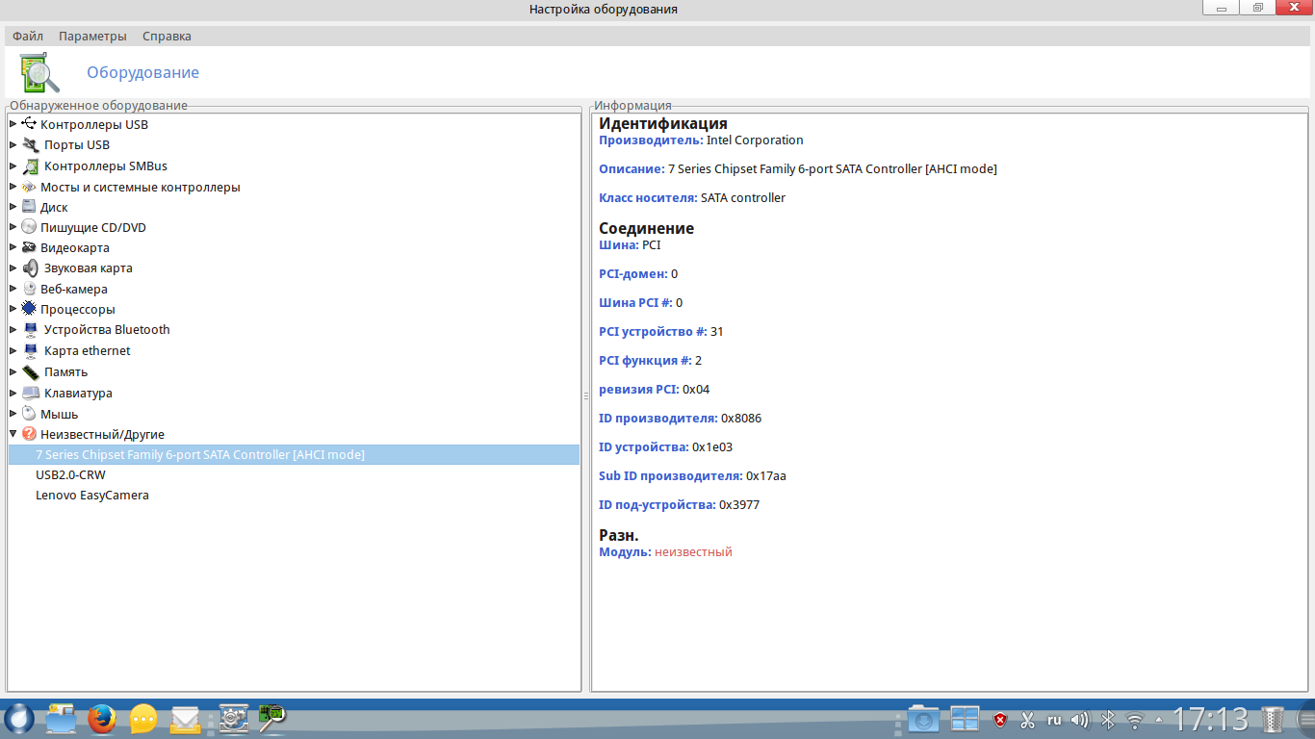Click the SATA controller class value

tap(743, 198)
